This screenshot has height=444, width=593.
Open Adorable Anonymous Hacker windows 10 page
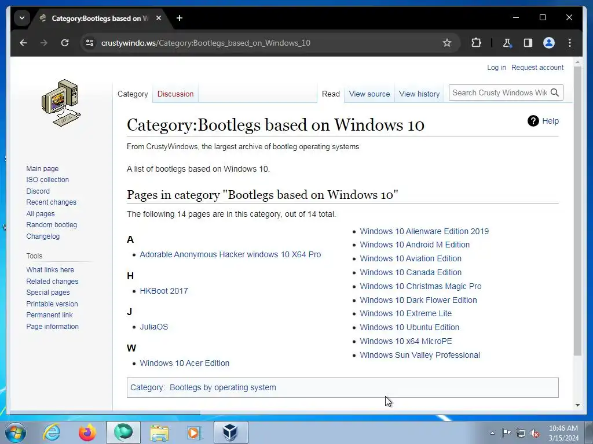coord(230,254)
